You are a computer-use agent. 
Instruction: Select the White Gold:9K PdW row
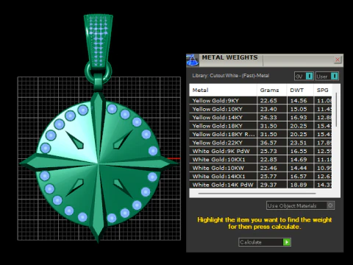coord(260,151)
